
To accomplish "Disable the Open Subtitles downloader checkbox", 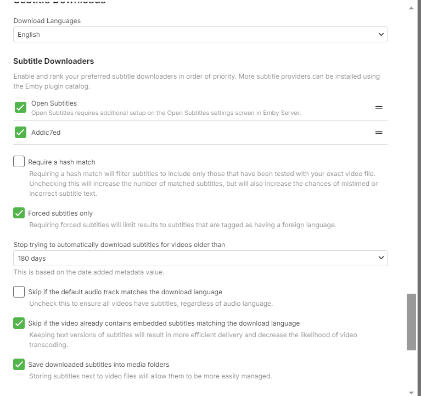I will [21, 107].
